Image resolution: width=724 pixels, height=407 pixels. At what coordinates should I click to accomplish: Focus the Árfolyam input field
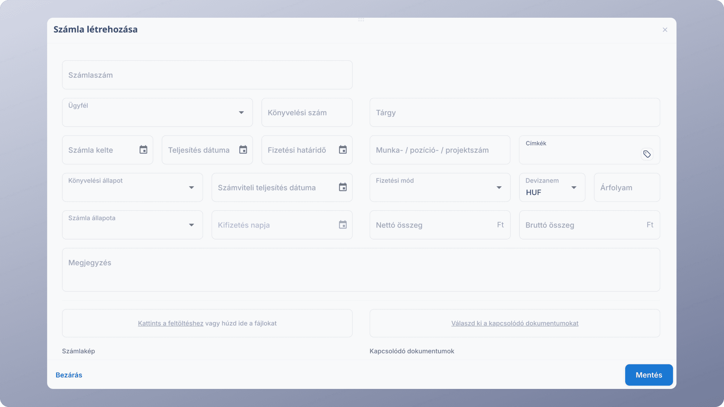point(627,187)
